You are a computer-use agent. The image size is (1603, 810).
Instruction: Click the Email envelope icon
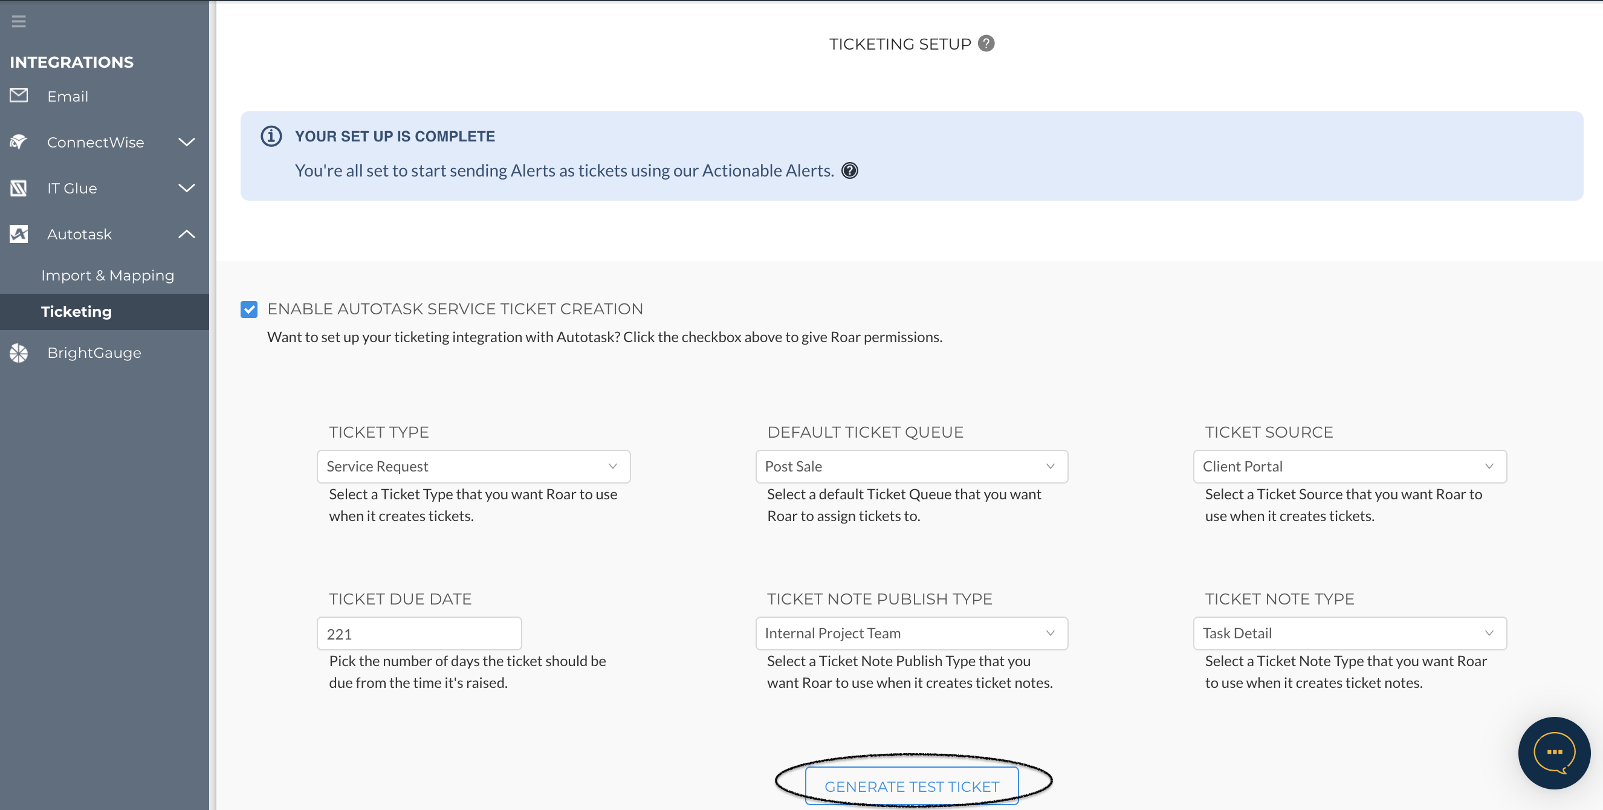click(19, 95)
